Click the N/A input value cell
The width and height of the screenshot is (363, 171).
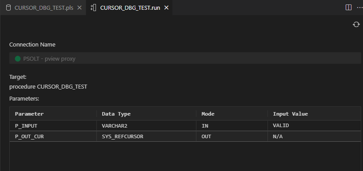tap(314, 136)
